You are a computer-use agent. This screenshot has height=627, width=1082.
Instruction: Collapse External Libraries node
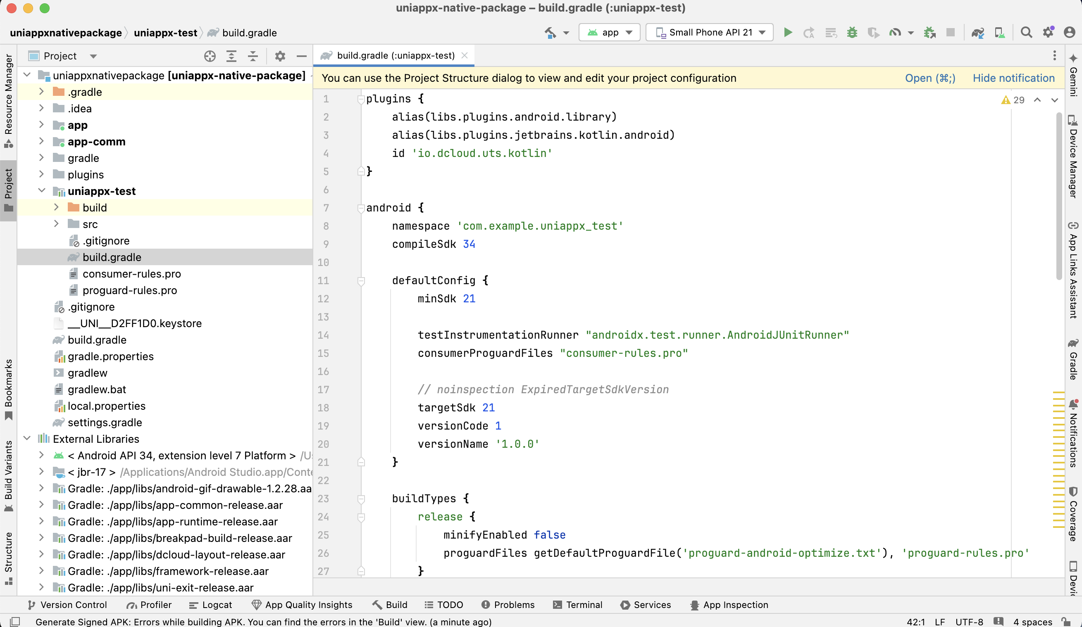click(x=26, y=439)
